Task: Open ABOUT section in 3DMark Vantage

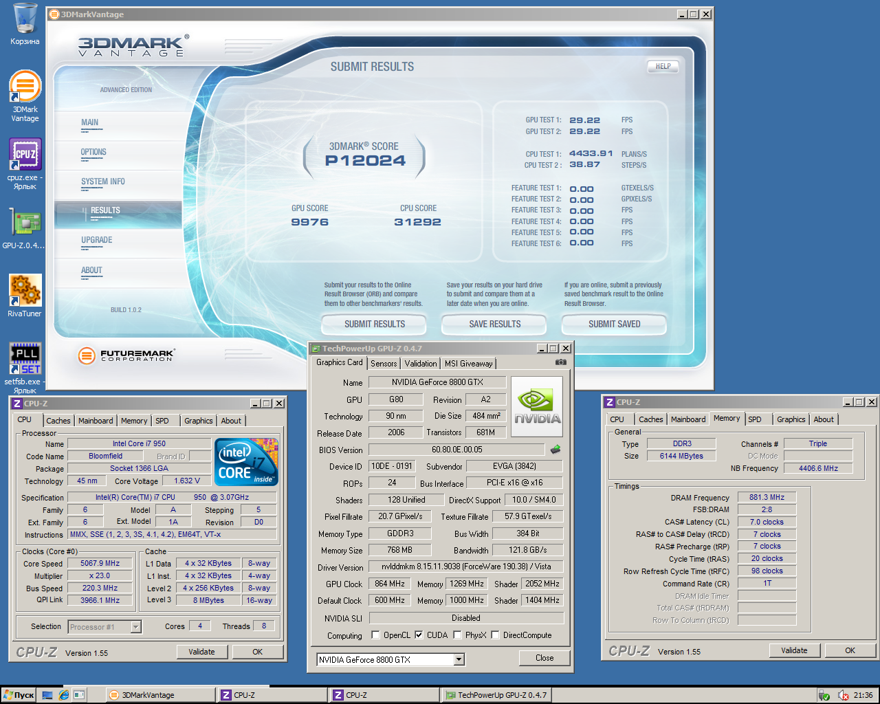Action: (91, 270)
